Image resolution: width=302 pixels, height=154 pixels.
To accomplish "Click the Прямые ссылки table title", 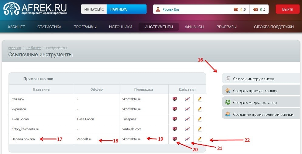I will pos(38,79).
